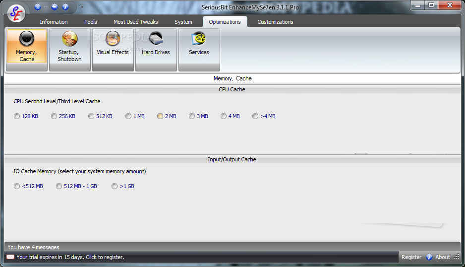This screenshot has width=465, height=267.
Task: Select the Optimizations tab
Action: click(225, 22)
